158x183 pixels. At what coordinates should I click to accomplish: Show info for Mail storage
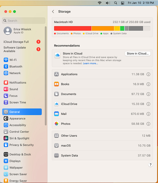pos(148,114)
